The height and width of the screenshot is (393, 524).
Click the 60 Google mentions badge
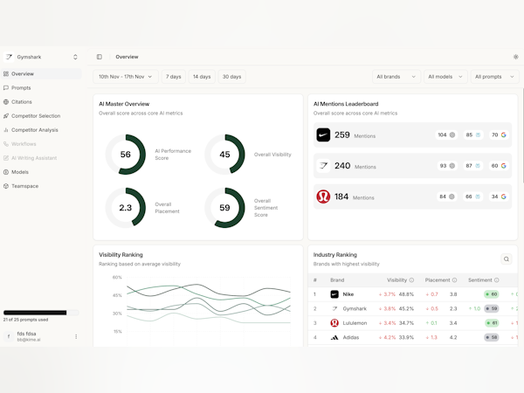click(x=499, y=166)
